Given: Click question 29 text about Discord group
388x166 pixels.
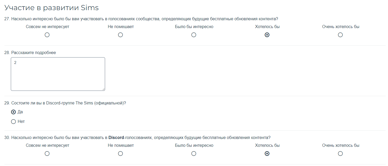Looking at the screenshot, I should coord(65,103).
